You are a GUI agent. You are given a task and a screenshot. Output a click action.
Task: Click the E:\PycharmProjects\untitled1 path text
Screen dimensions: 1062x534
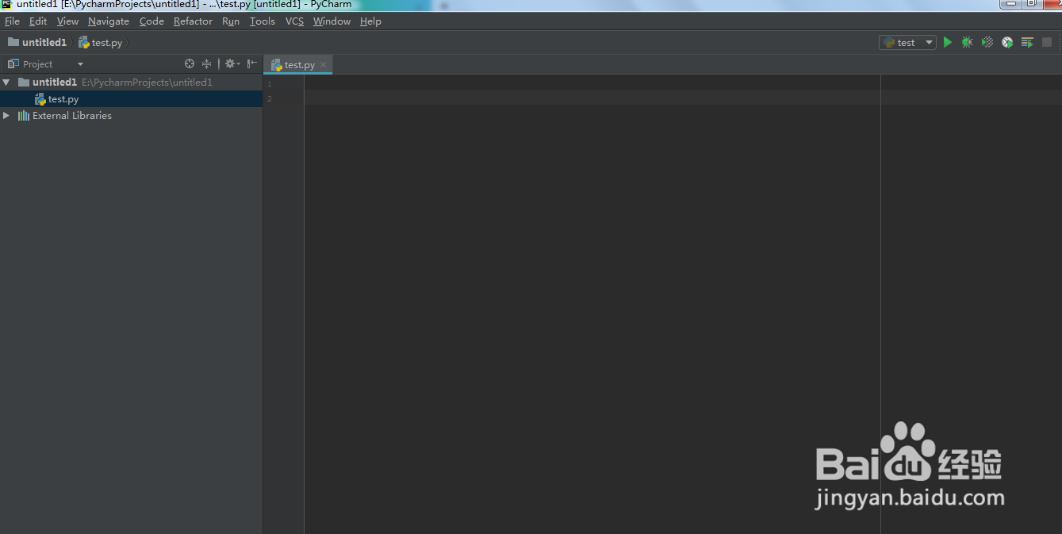click(x=147, y=82)
